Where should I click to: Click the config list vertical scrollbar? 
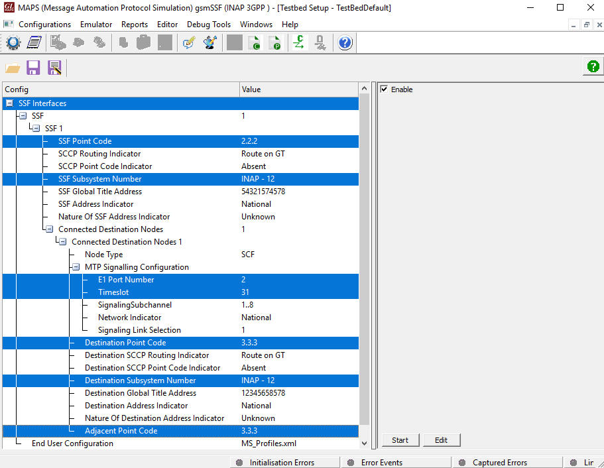[x=364, y=265]
